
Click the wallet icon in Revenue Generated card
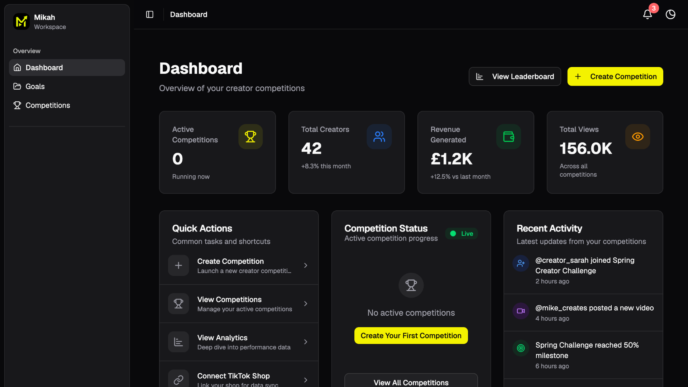coord(508,137)
